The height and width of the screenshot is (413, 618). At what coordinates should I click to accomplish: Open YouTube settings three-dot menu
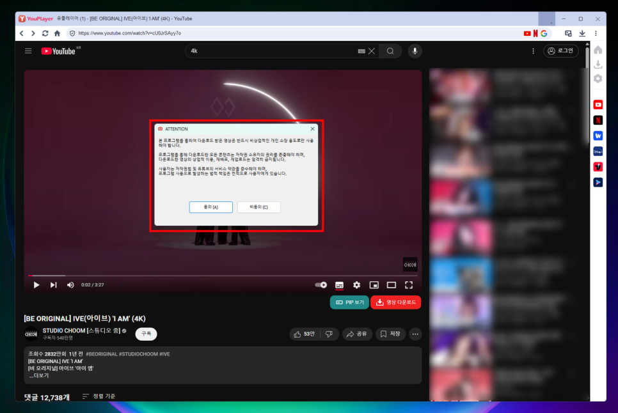pos(533,51)
